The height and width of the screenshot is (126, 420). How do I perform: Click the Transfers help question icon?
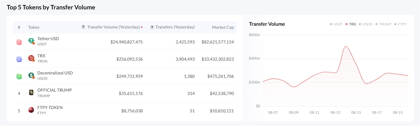[x=152, y=27]
